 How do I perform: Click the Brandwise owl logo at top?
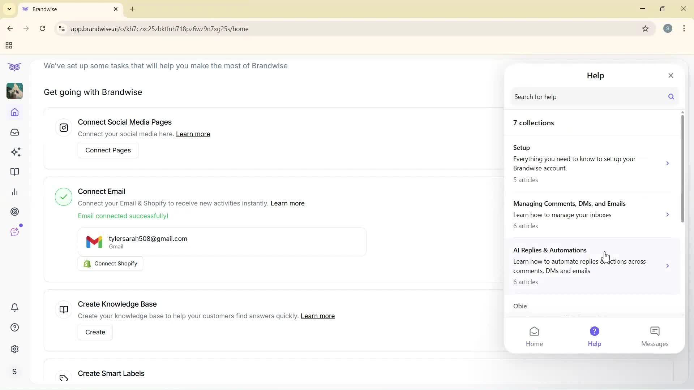tap(14, 67)
